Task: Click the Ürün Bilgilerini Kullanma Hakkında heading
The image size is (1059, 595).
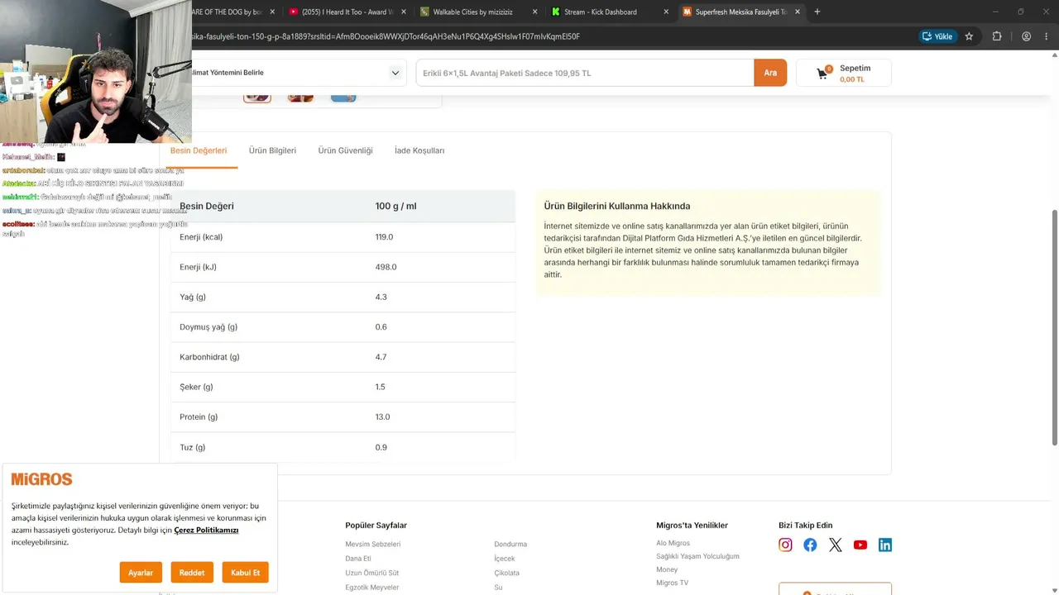Action: (x=617, y=206)
